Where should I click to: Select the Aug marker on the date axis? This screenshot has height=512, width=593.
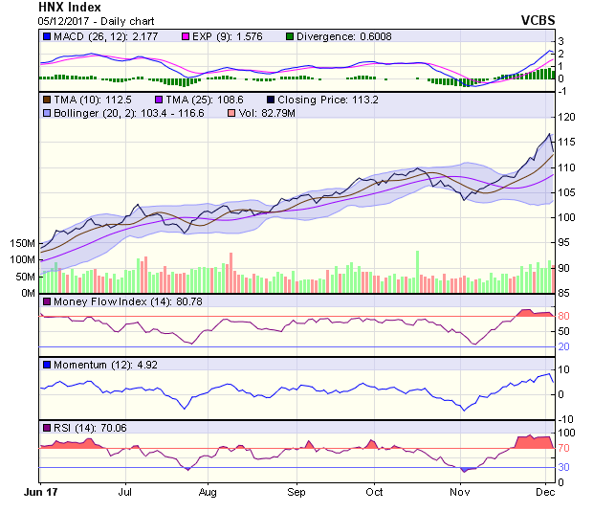coord(208,493)
